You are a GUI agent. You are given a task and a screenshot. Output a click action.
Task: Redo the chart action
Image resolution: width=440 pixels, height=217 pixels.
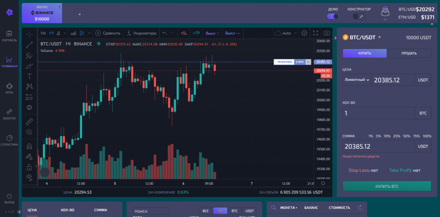172,33
